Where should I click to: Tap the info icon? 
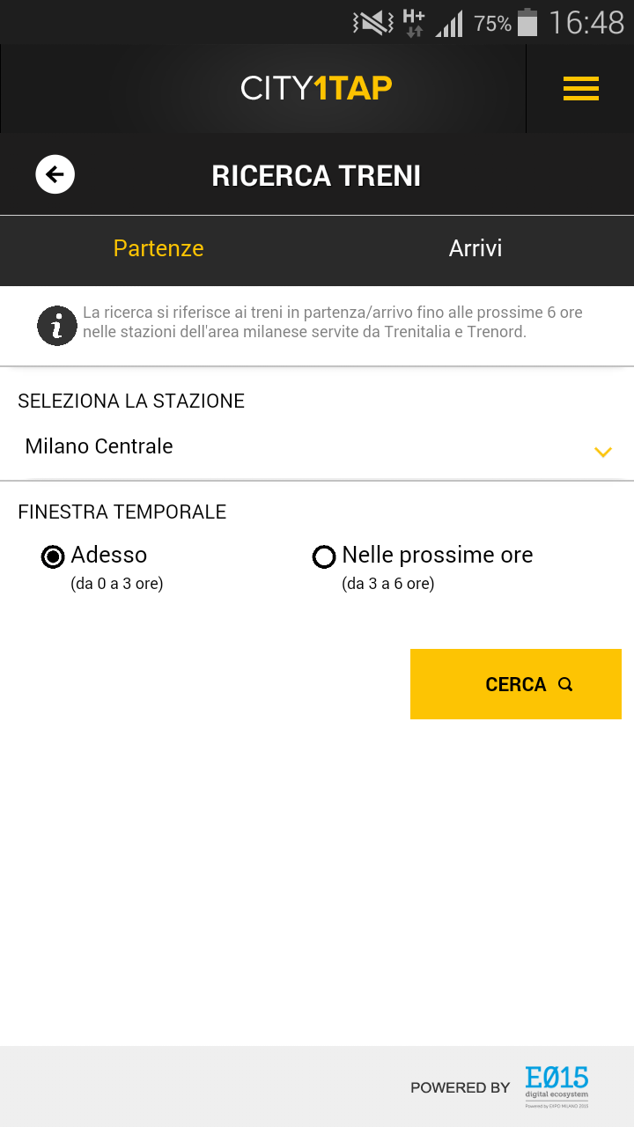point(57,326)
